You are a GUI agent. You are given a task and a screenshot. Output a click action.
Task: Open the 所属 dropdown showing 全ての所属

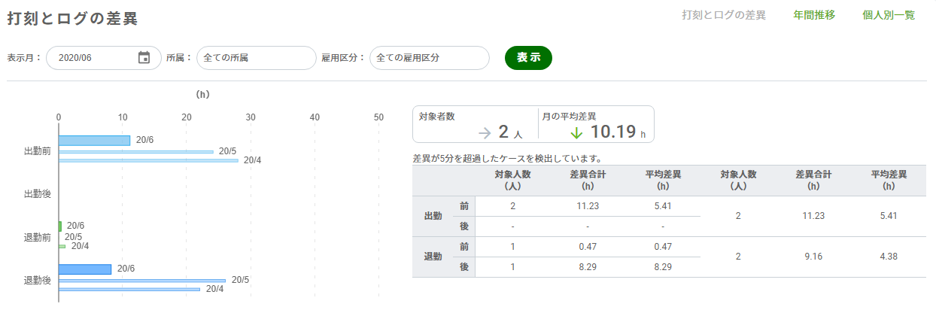tap(257, 58)
